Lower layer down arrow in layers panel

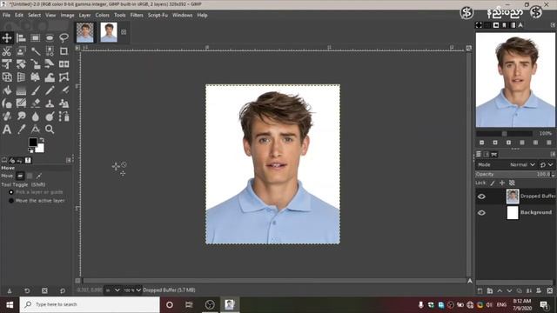[x=509, y=290]
